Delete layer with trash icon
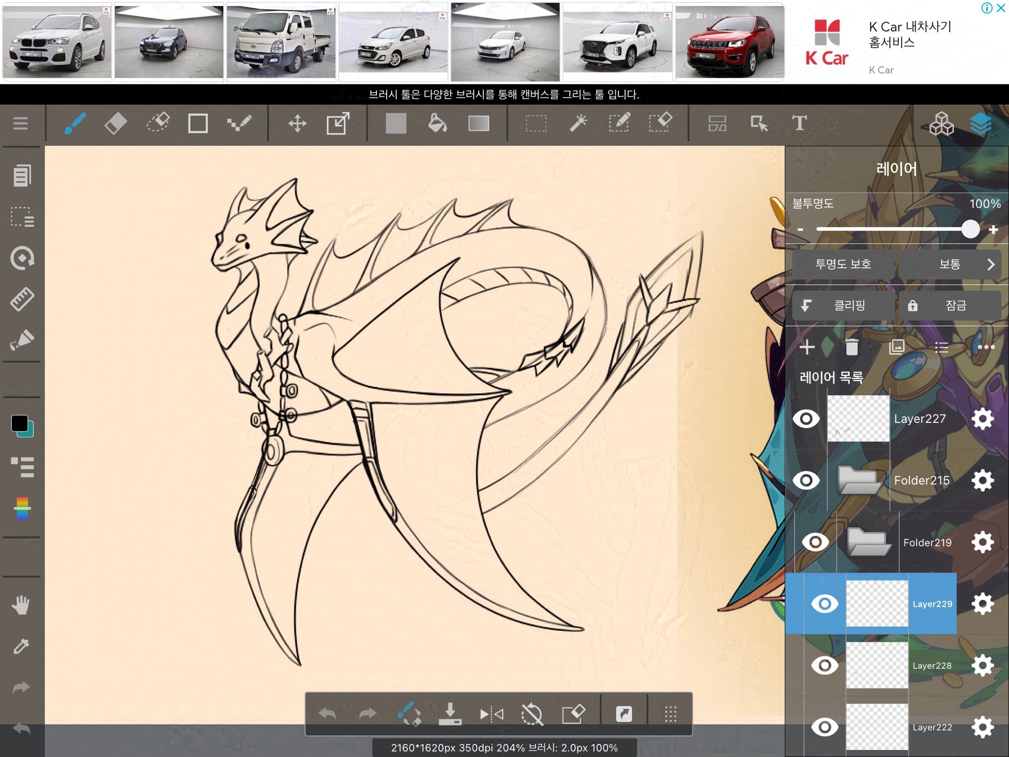Viewport: 1009px width, 757px height. coord(851,347)
